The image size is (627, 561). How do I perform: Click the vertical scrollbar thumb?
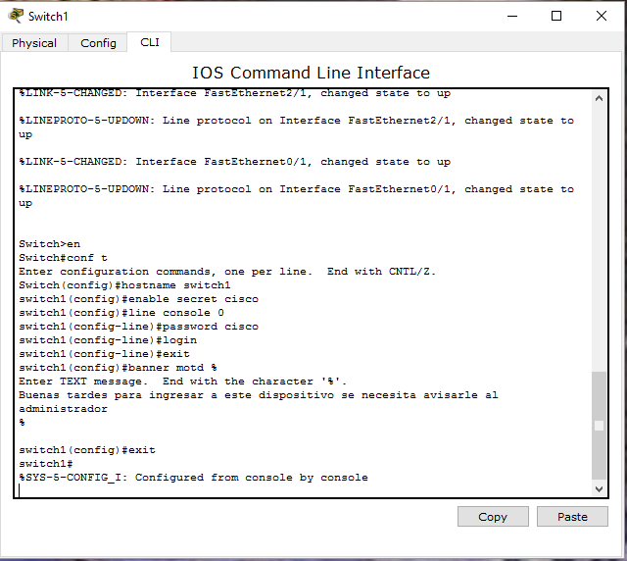pos(599,426)
